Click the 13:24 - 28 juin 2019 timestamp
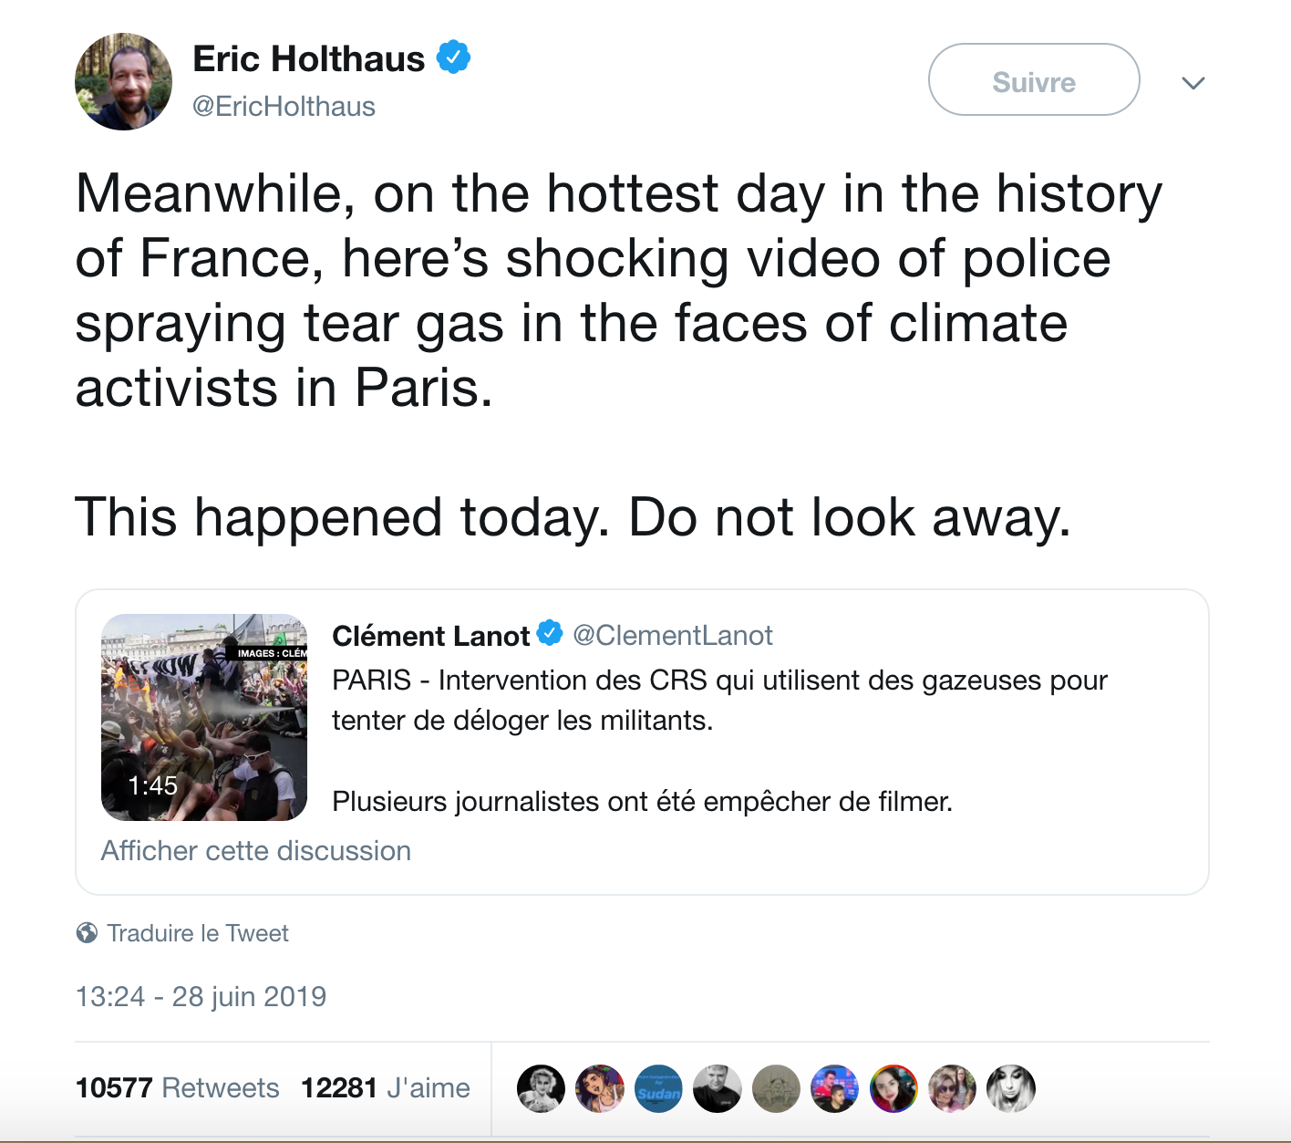Viewport: 1291px width, 1143px height. click(201, 996)
